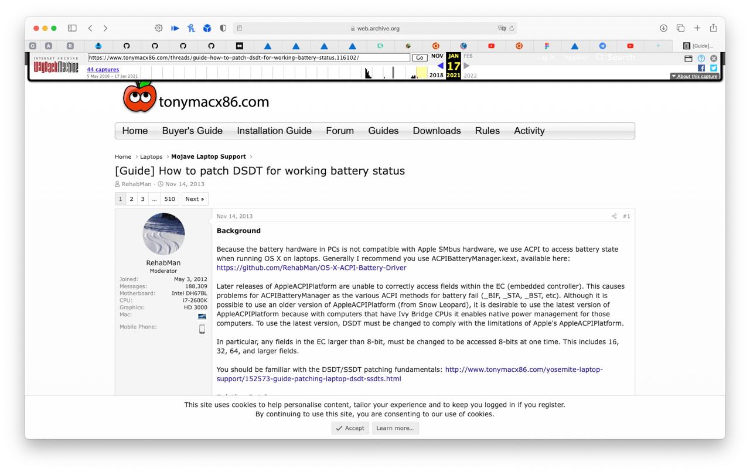
Task: Open the #1 post permalink
Action: click(x=626, y=217)
